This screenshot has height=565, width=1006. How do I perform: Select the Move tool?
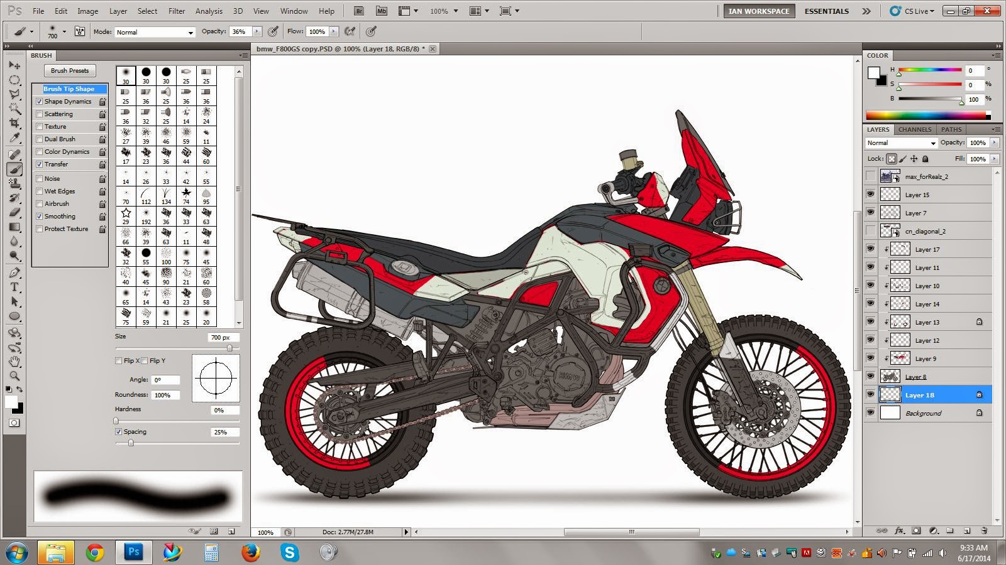(14, 65)
